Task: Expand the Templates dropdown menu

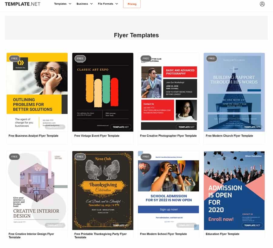Action: pyautogui.click(x=63, y=4)
